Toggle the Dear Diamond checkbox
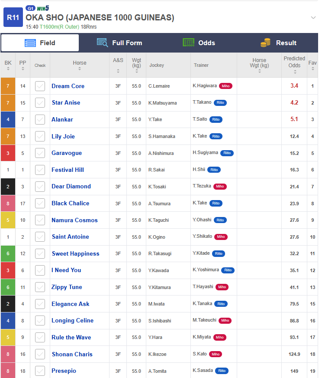The image size is (322, 378). [40, 187]
